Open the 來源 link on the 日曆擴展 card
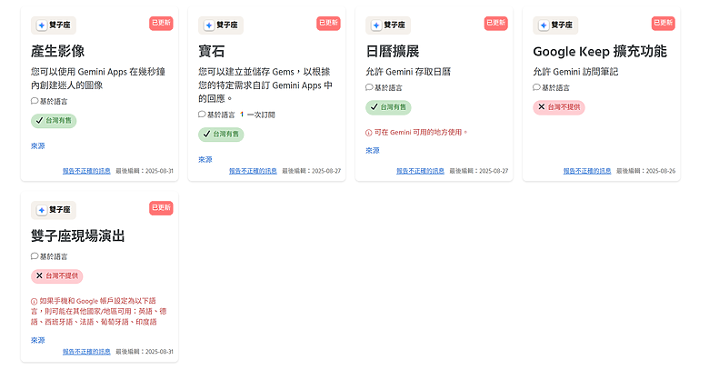The height and width of the screenshot is (370, 709). [373, 151]
